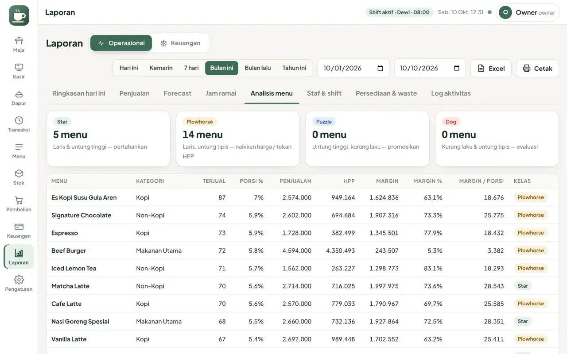Open Transaksi clock icon in sidebar
The image size is (567, 354).
(x=19, y=124)
